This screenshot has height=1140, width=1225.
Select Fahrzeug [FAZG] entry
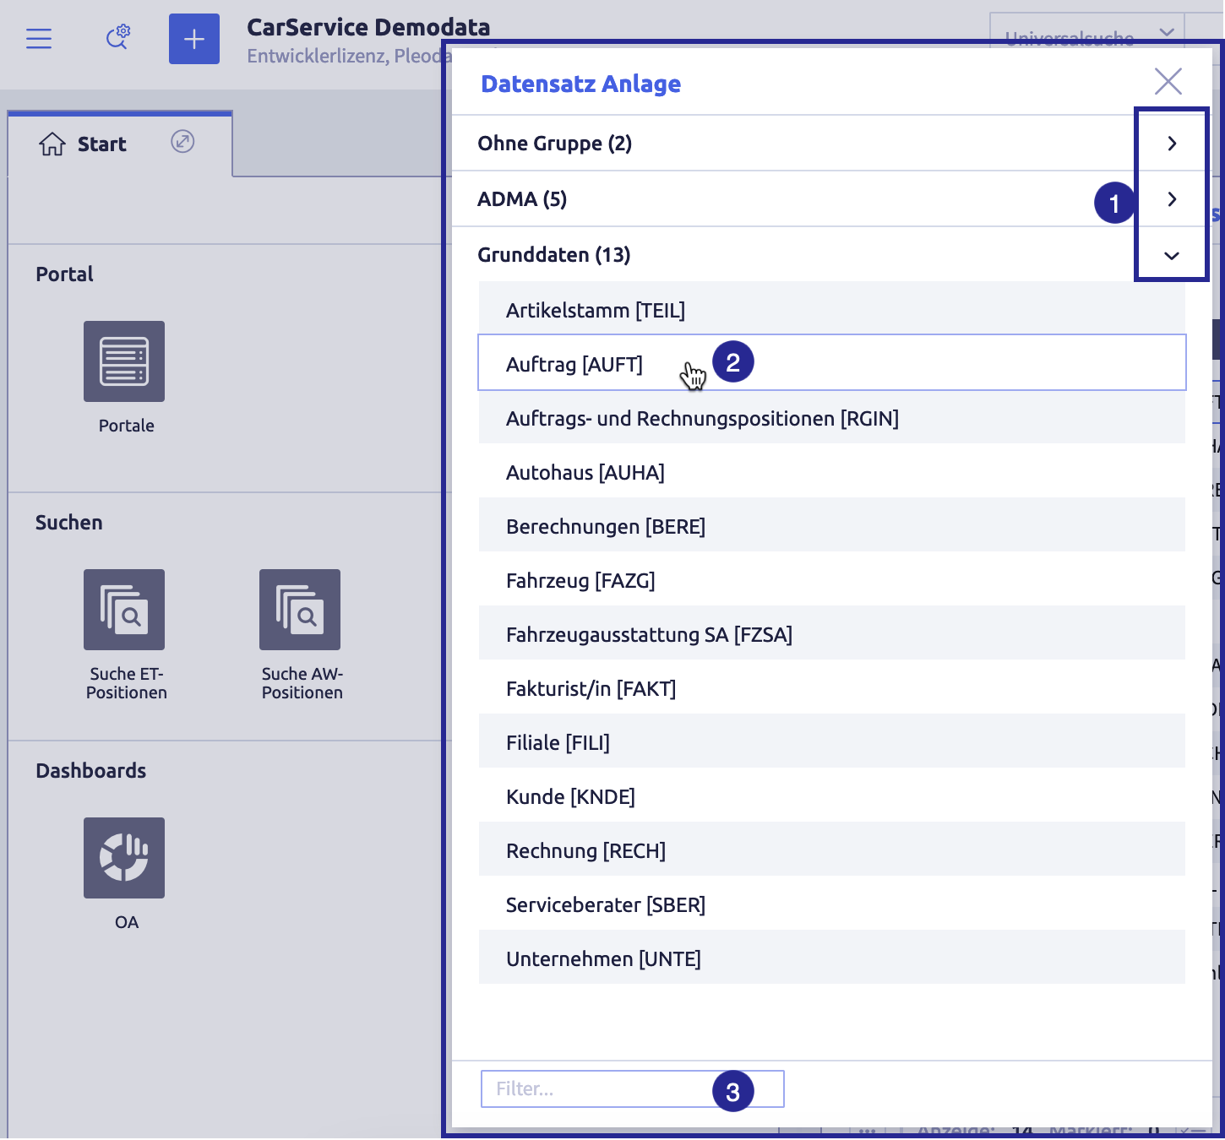(x=832, y=580)
